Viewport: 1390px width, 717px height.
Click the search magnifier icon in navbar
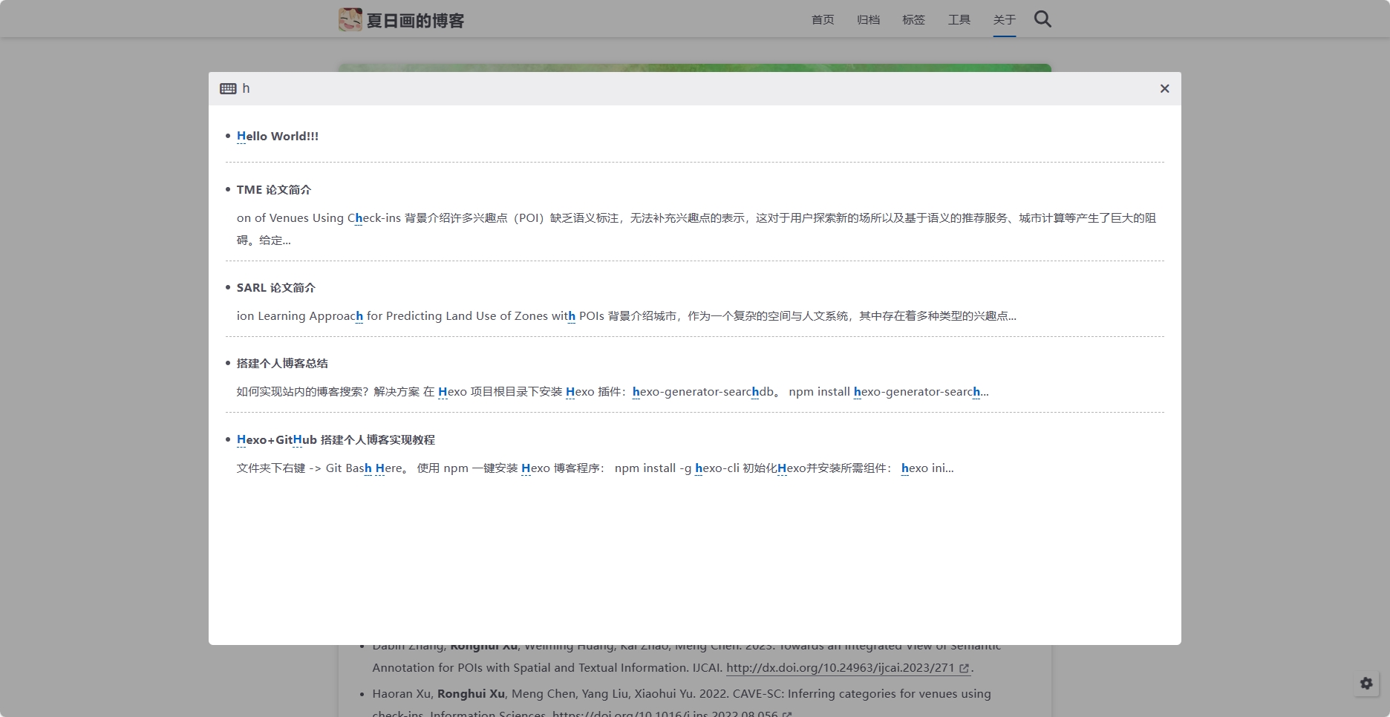coord(1042,19)
